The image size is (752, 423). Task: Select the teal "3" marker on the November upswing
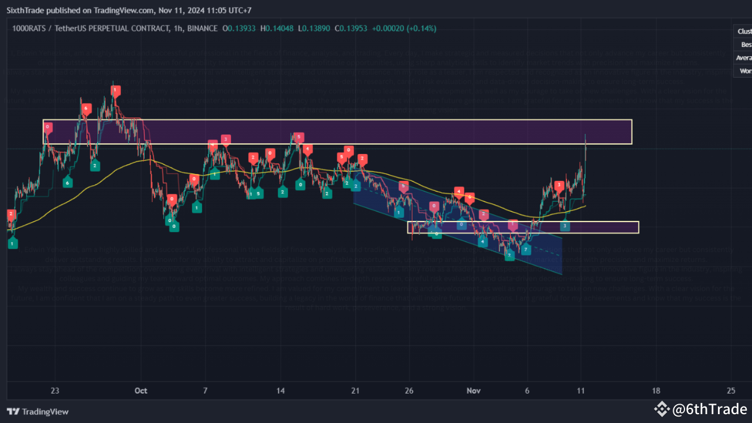[564, 225]
